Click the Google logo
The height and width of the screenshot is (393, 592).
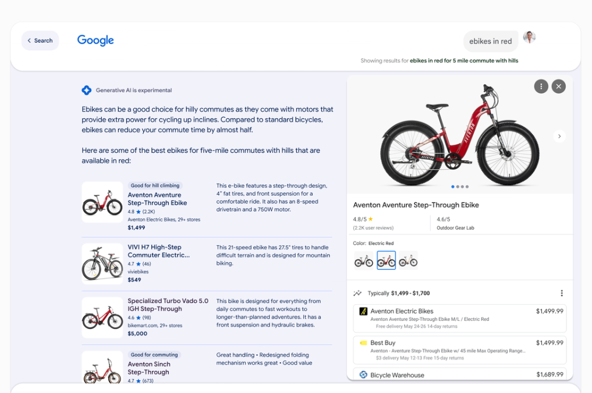(x=95, y=40)
